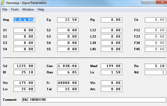
Task: Click the Bl field showing 25.10
Action: click(24, 72)
